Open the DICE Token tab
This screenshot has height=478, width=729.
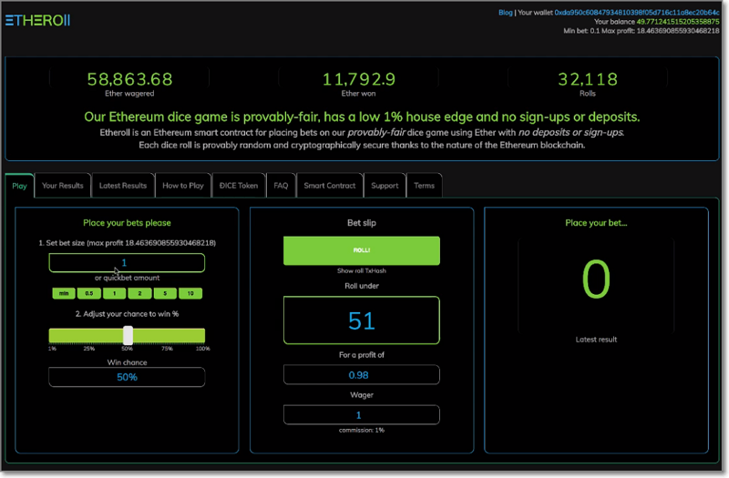coord(239,186)
